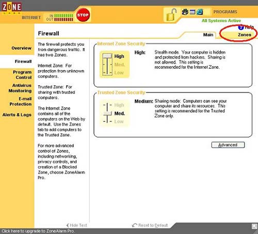Click the upgrade to ZoneAlarm Pro link
258x234 pixels.
pyautogui.click(x=38, y=231)
